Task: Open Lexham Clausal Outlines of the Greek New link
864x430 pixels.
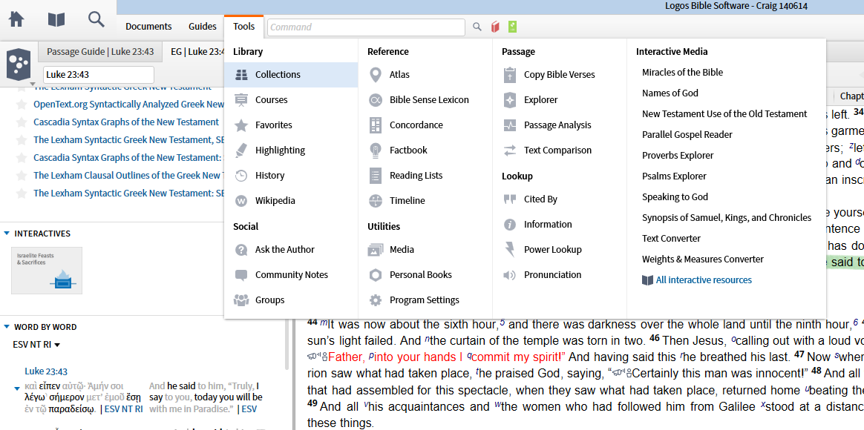Action: click(x=129, y=176)
